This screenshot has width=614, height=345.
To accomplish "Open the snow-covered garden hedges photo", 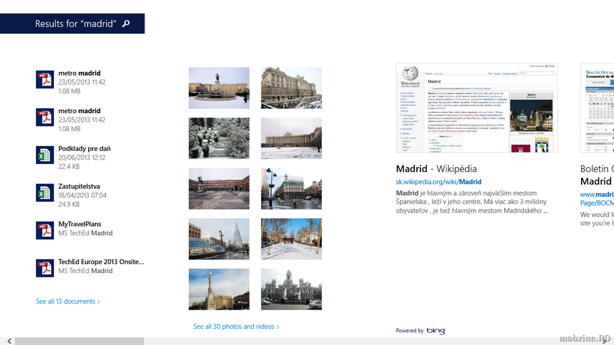I will point(219,138).
